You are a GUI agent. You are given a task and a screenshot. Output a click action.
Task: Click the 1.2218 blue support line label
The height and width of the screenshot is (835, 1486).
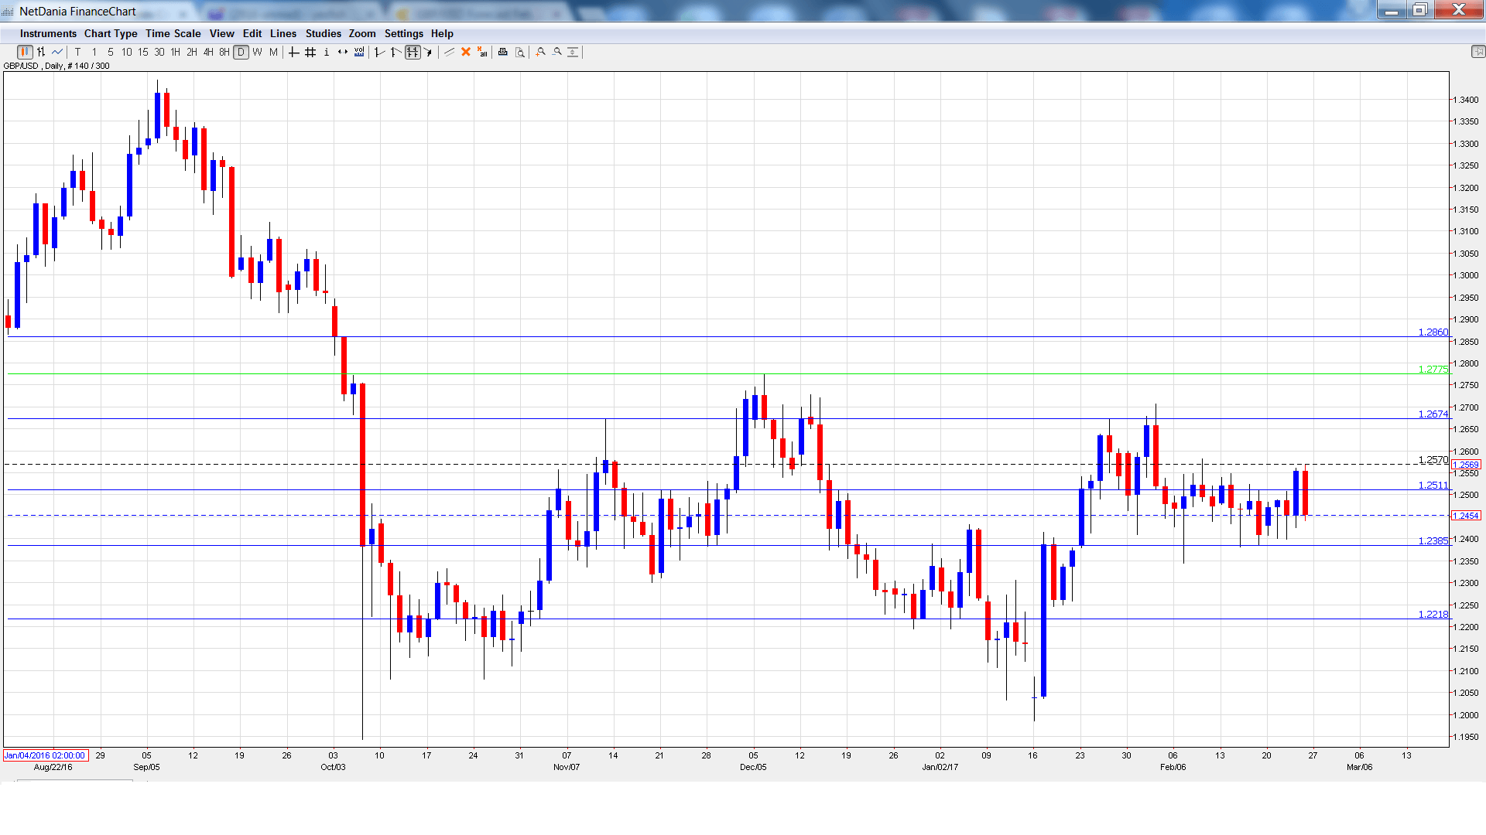[1433, 615]
